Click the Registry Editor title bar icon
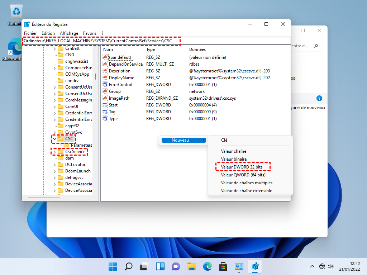The height and width of the screenshot is (275, 367). tap(27, 24)
